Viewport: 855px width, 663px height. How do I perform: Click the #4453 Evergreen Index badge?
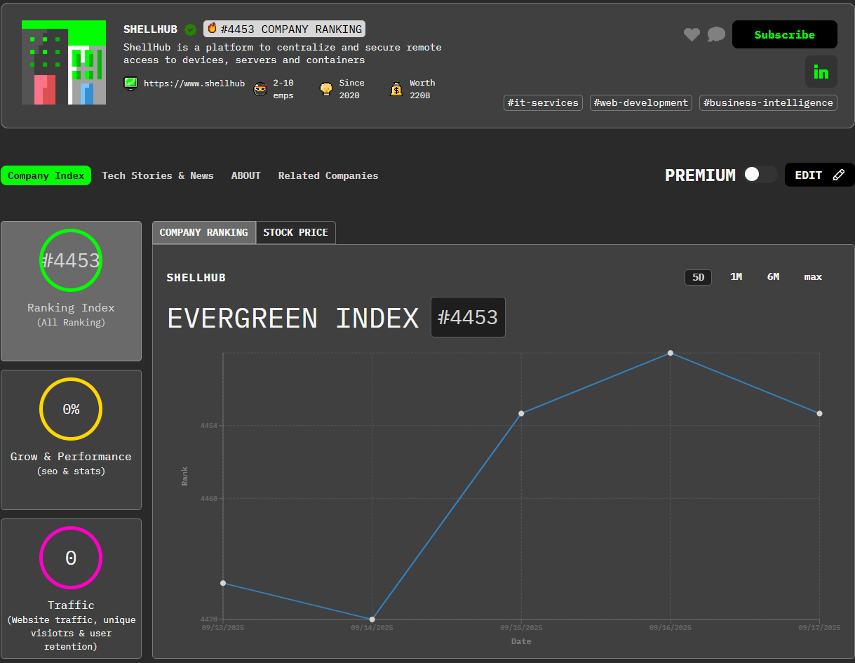[468, 317]
